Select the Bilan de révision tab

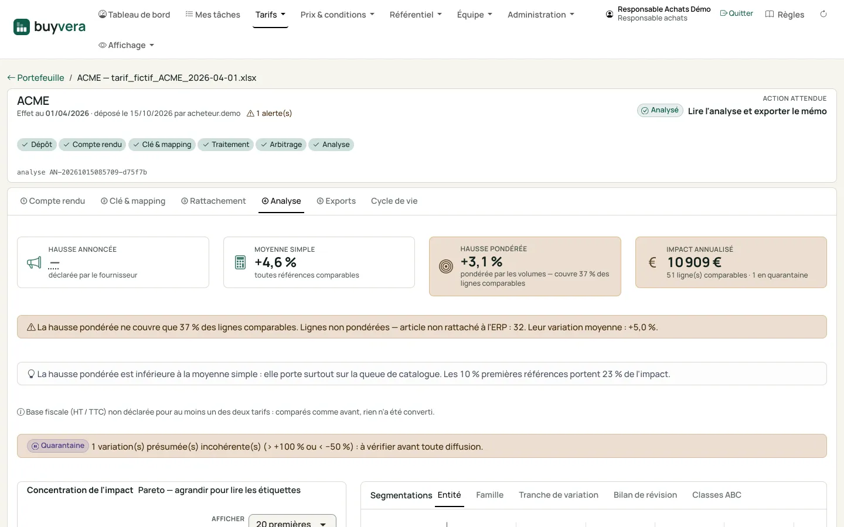point(645,495)
